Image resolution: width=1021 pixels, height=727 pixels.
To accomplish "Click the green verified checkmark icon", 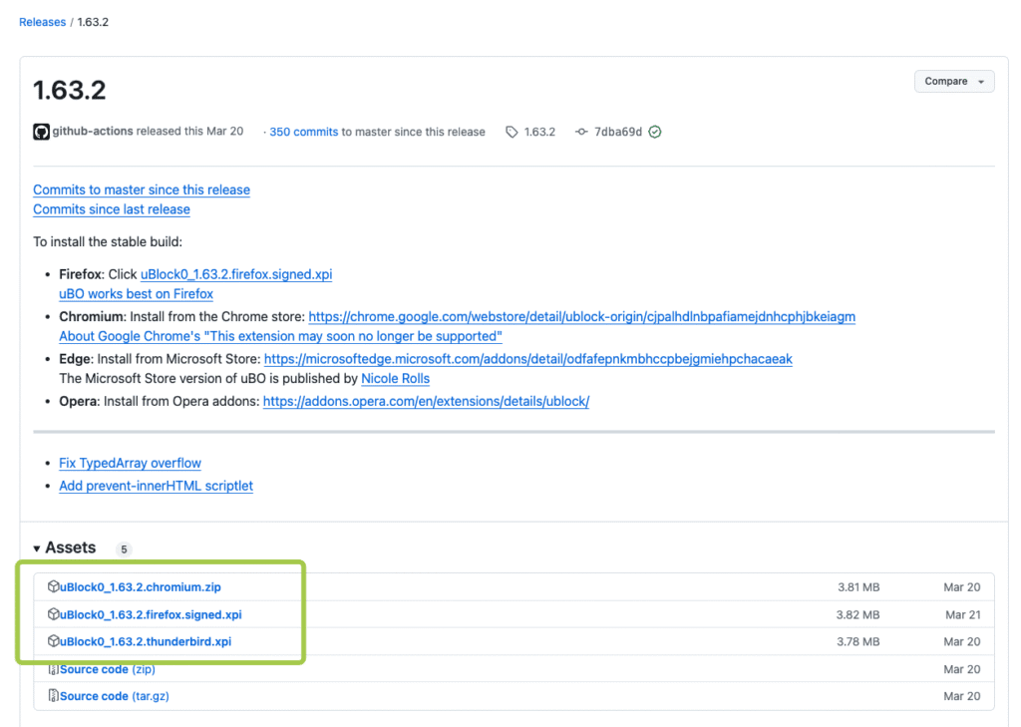I will point(655,132).
